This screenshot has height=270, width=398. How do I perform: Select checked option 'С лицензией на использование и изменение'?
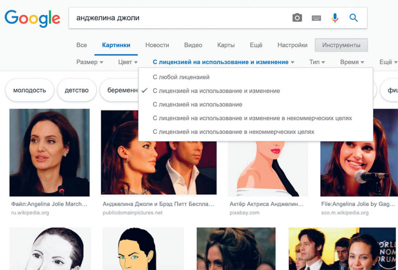click(216, 91)
